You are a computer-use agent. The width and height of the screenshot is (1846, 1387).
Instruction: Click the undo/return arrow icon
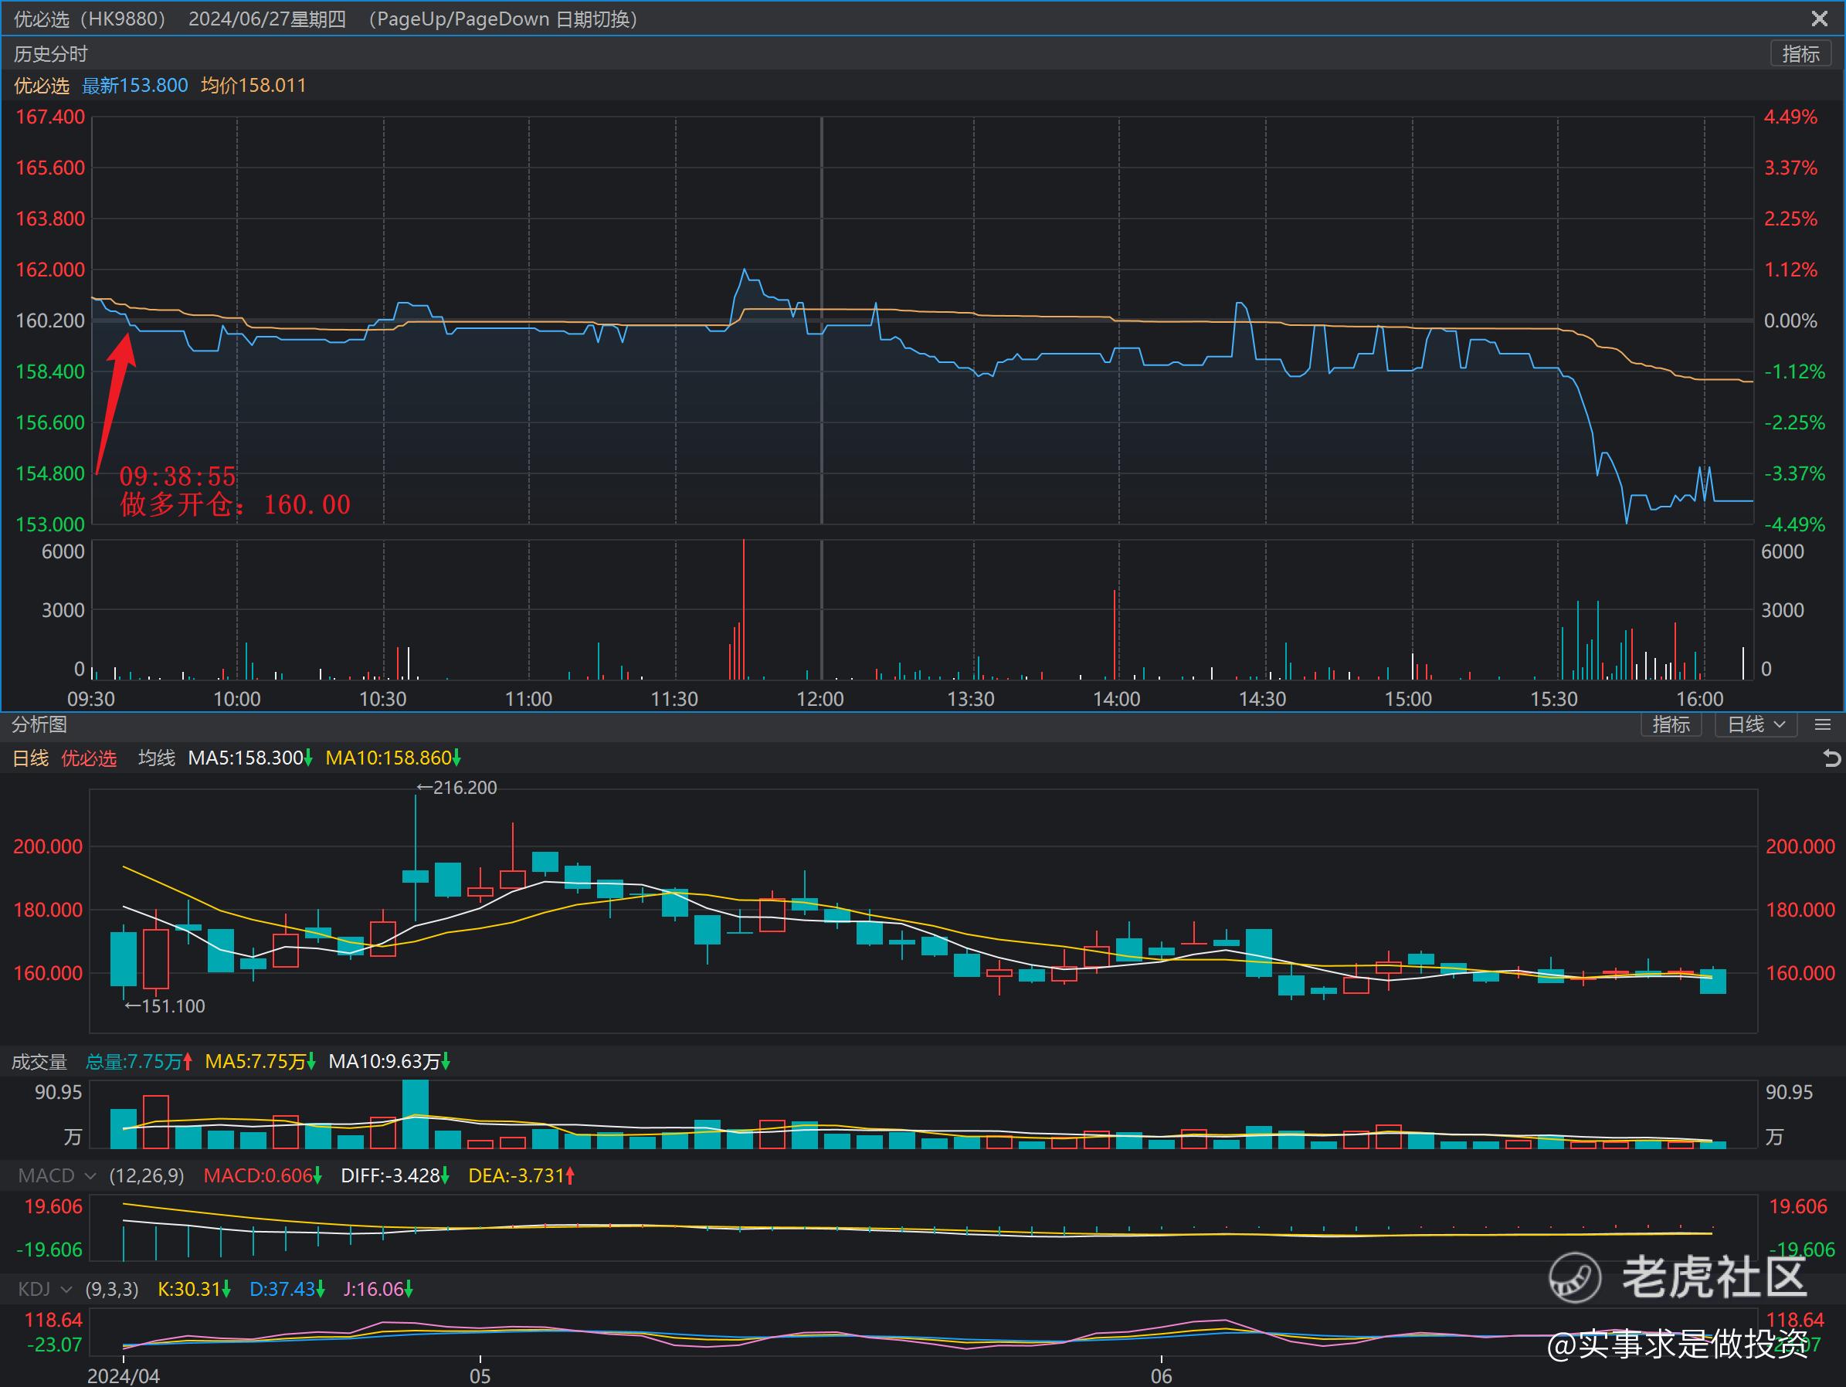pyautogui.click(x=1831, y=758)
